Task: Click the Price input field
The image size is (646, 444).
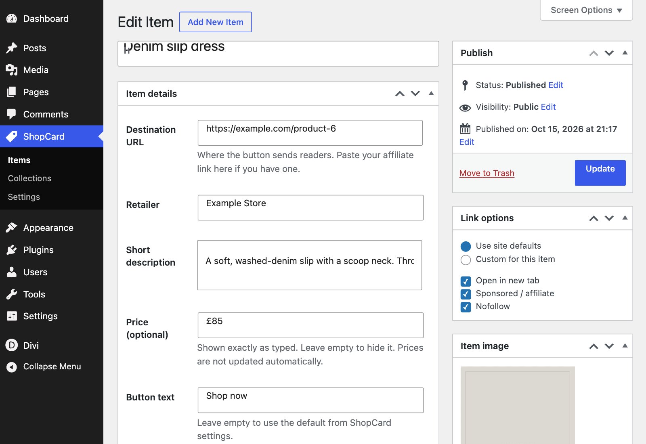Action: click(x=310, y=325)
